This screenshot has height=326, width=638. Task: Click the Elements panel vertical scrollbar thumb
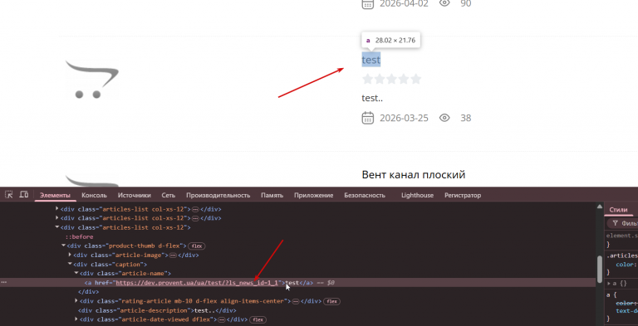(x=600, y=268)
